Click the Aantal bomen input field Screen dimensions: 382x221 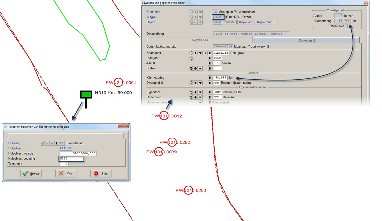217,63
